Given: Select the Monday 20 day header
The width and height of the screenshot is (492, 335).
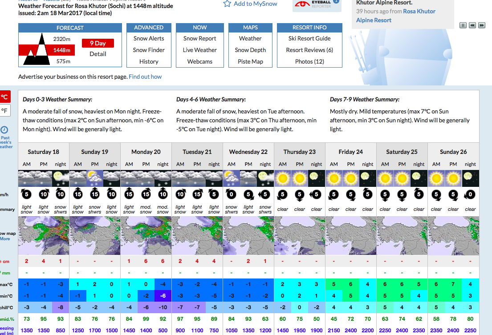Looking at the screenshot, I should pos(146,152).
